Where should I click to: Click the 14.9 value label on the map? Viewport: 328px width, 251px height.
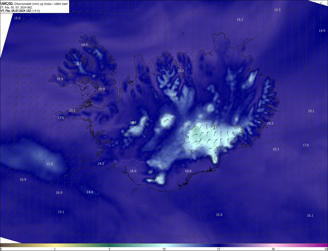322,31
